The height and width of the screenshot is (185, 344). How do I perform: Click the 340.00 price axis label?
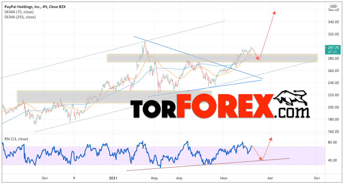pyautogui.click(x=334, y=22)
